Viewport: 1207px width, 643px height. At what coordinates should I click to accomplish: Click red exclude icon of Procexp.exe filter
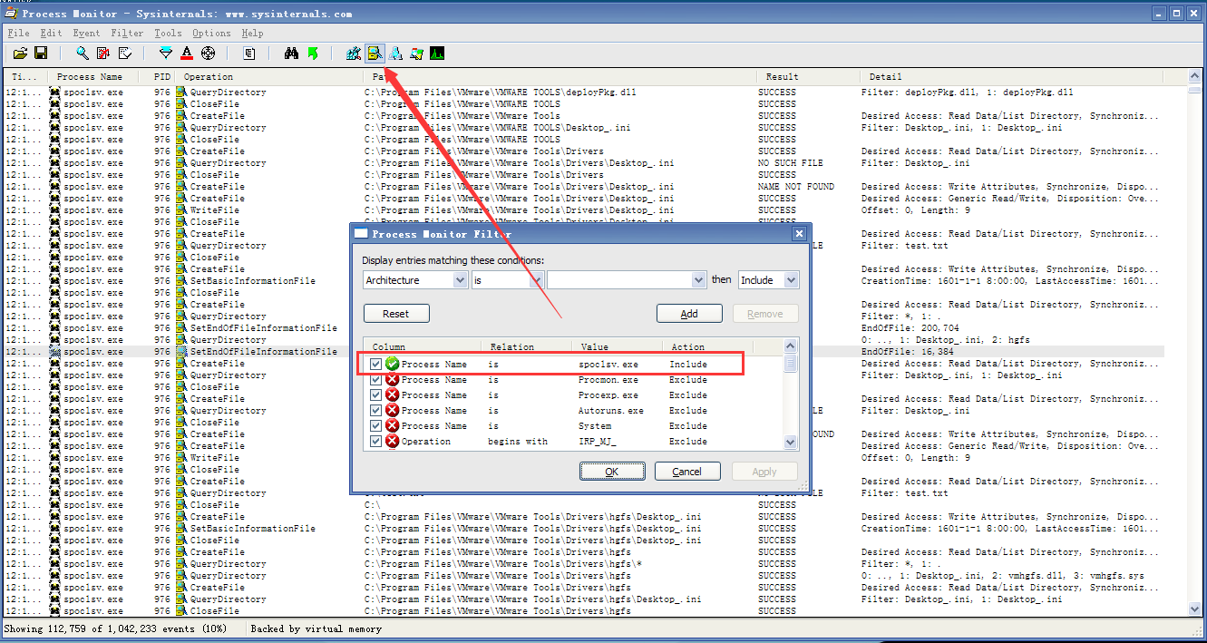click(x=392, y=395)
